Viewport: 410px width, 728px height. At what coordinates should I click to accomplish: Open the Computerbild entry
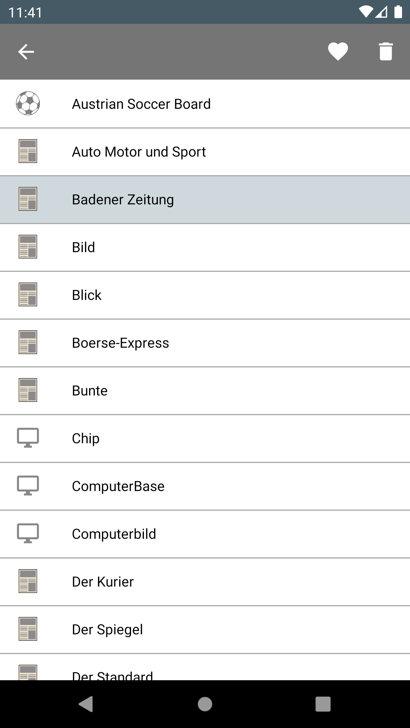(205, 534)
